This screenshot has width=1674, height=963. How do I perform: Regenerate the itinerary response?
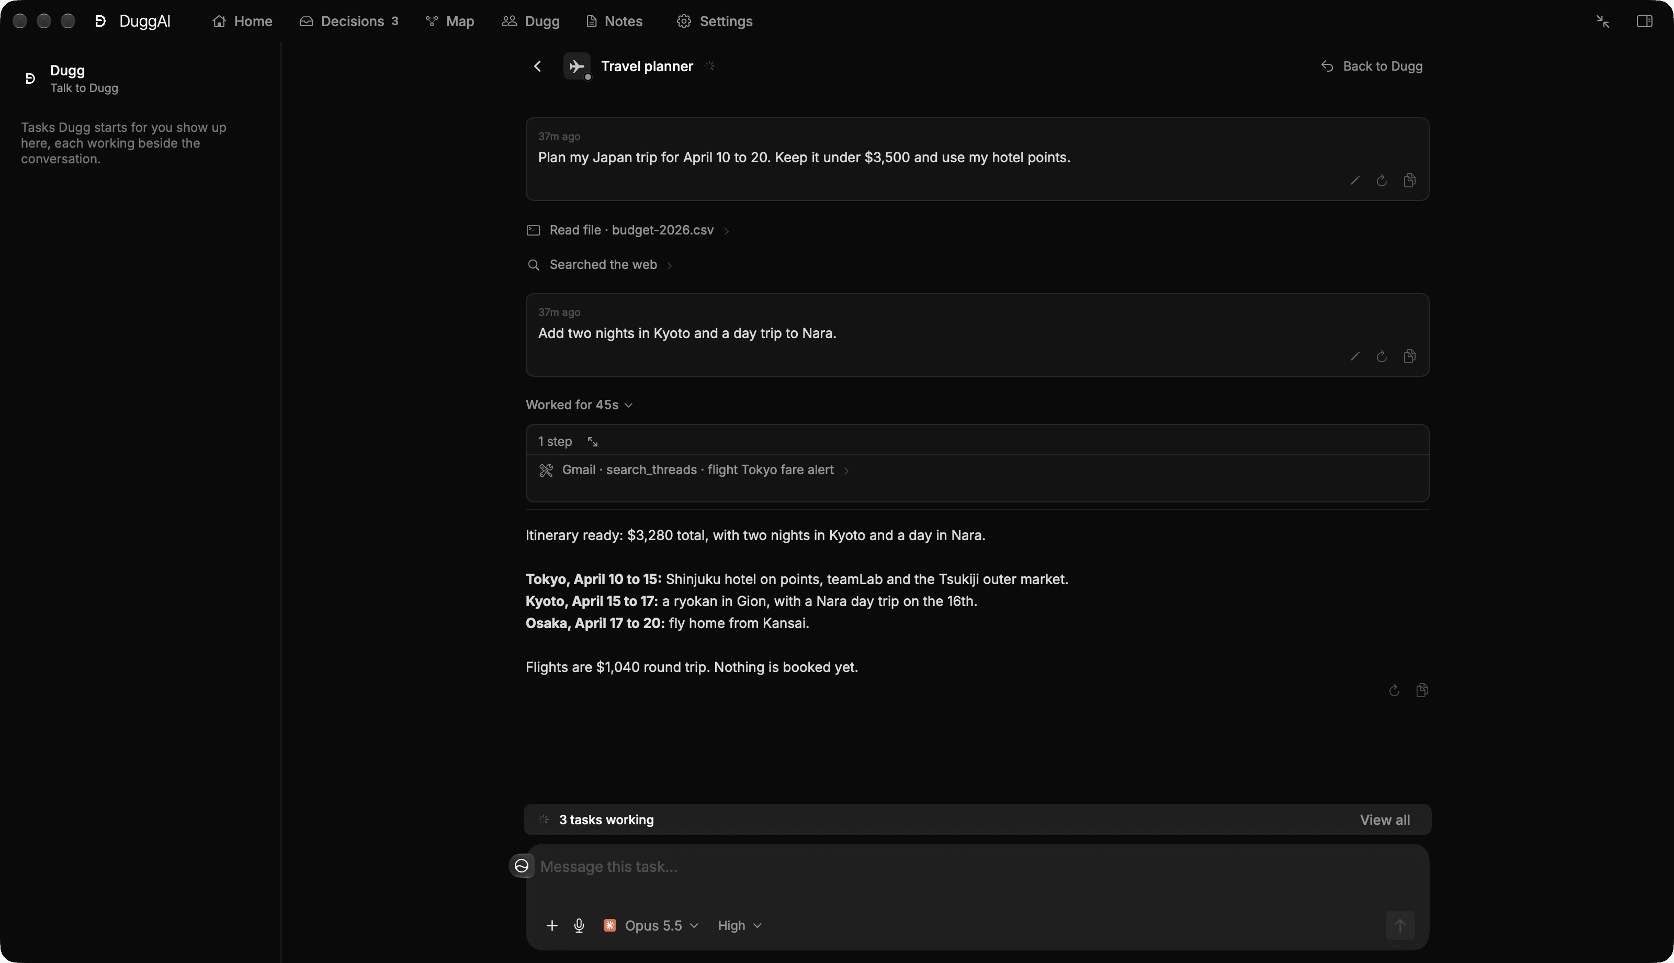(x=1394, y=690)
